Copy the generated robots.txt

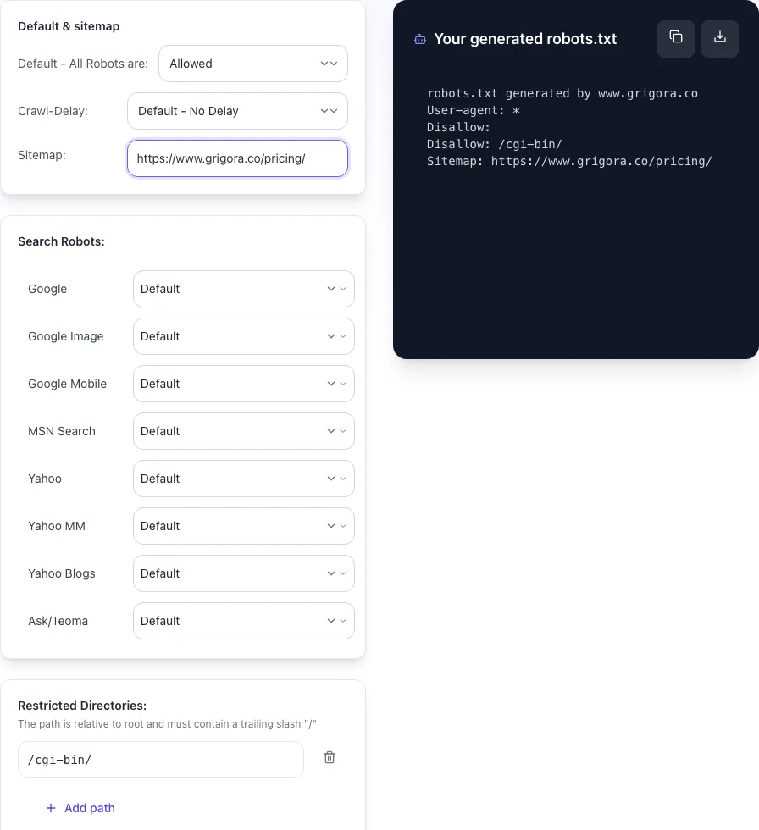point(675,39)
